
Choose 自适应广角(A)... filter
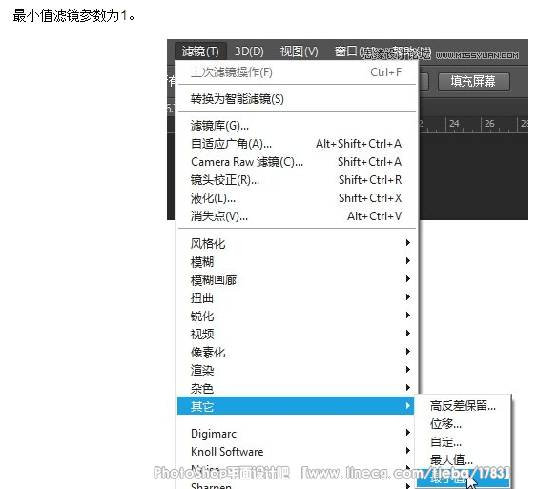pyautogui.click(x=297, y=144)
